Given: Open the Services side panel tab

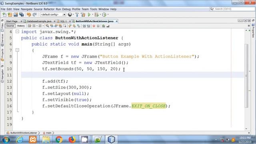Looking at the screenshot, I should tap(2, 40).
